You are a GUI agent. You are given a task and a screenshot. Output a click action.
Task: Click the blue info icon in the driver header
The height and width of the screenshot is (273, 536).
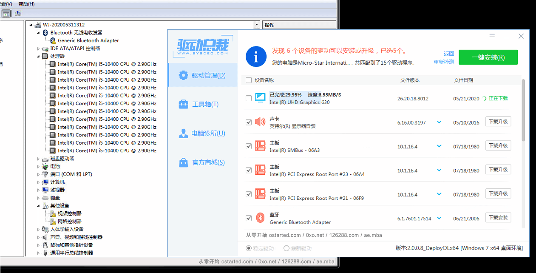tap(256, 56)
